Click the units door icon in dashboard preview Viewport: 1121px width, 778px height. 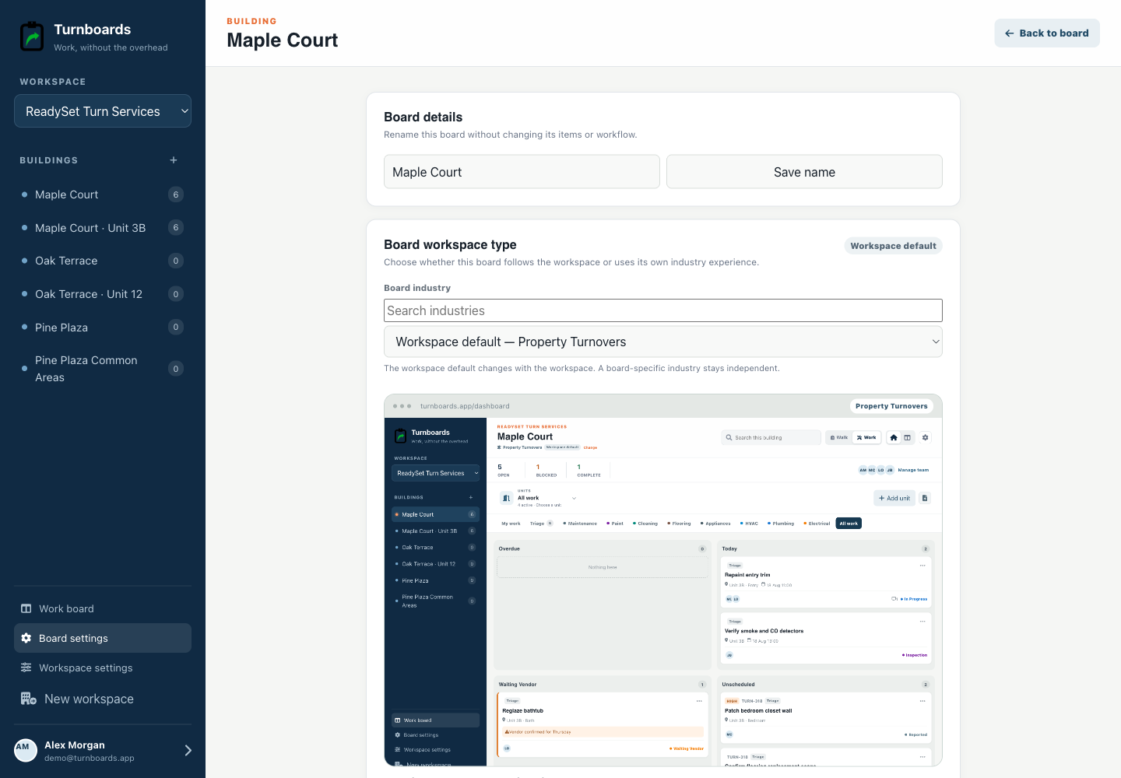[507, 498]
